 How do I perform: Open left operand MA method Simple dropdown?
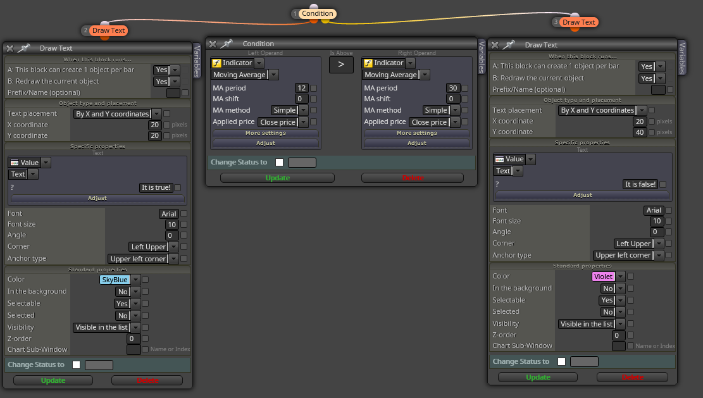pyautogui.click(x=304, y=110)
